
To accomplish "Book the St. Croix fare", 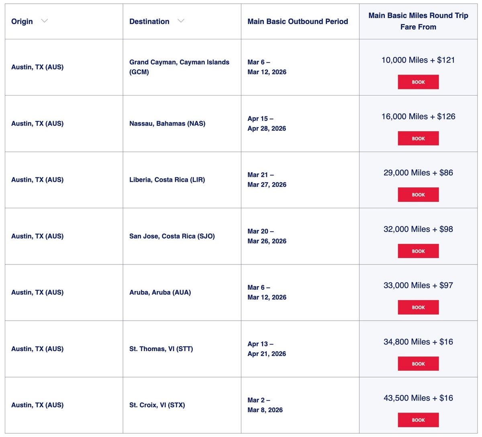I will click(x=418, y=420).
